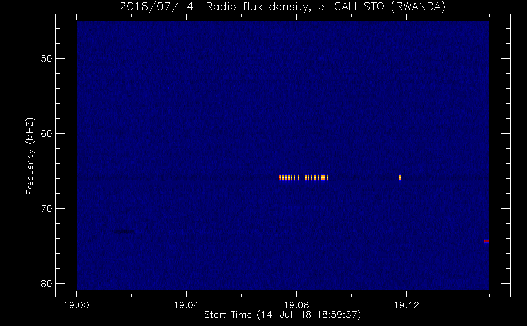The image size is (527, 326).
Task: Click the 19:00 time tick label
Action: click(x=77, y=305)
